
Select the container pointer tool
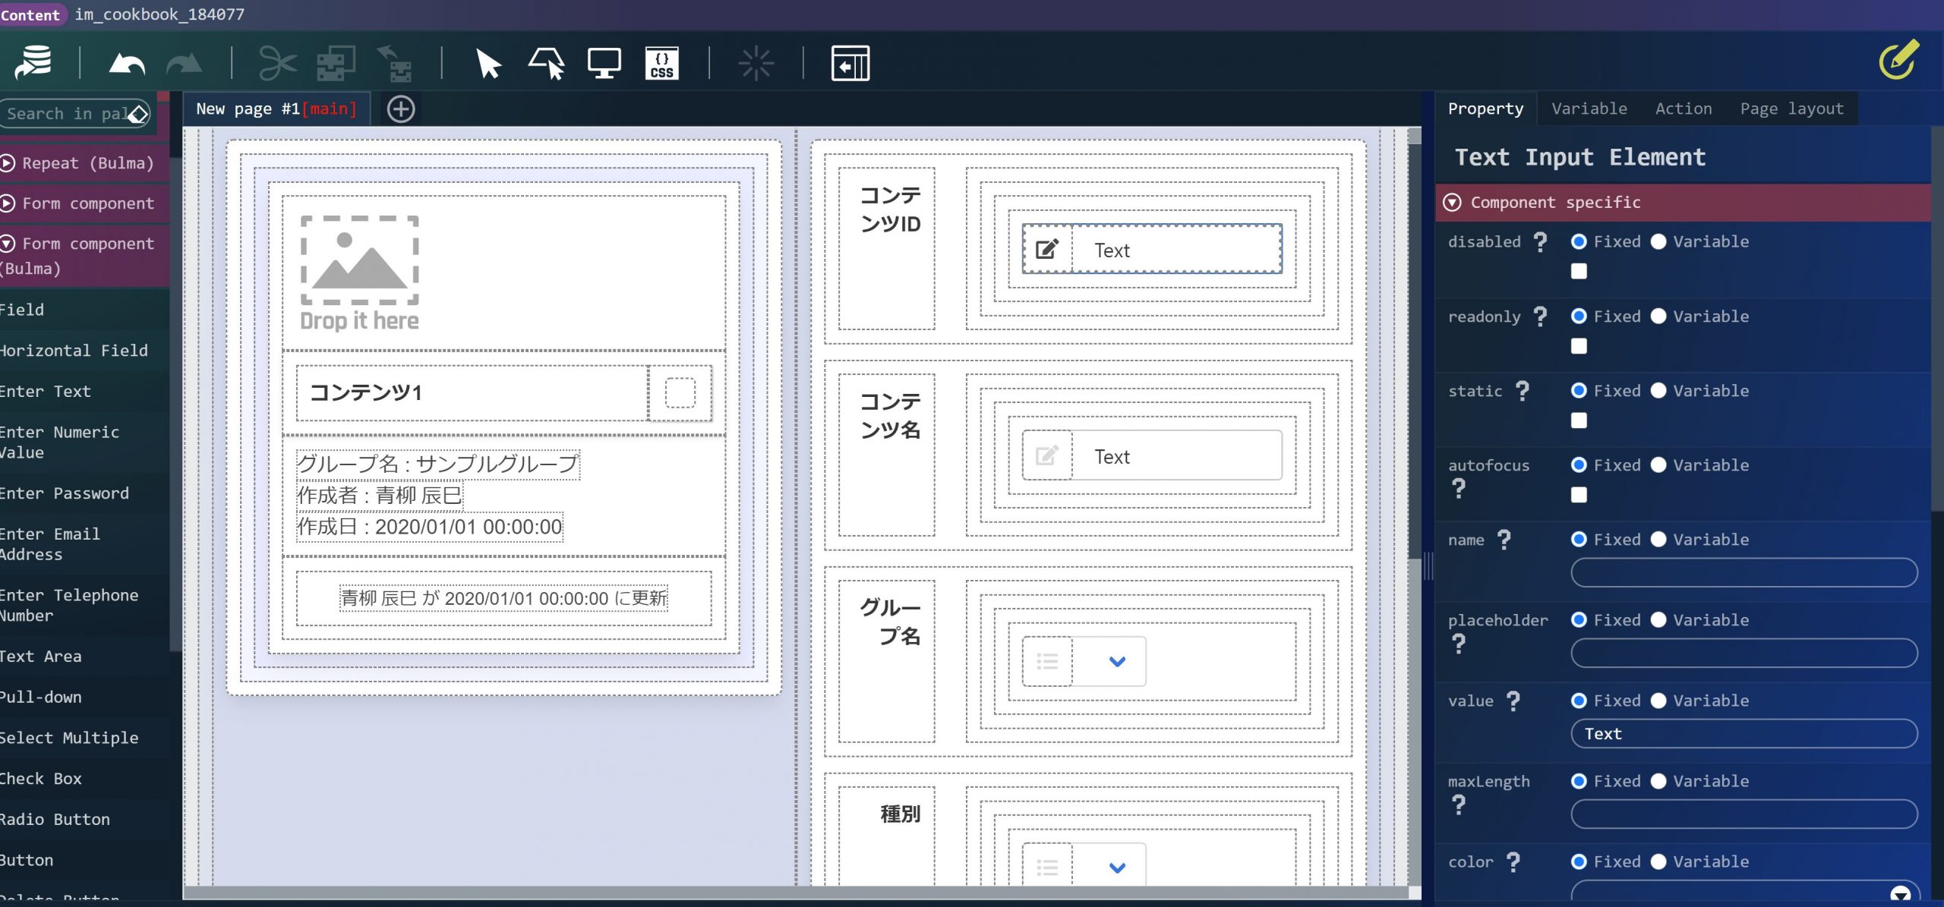tap(547, 63)
